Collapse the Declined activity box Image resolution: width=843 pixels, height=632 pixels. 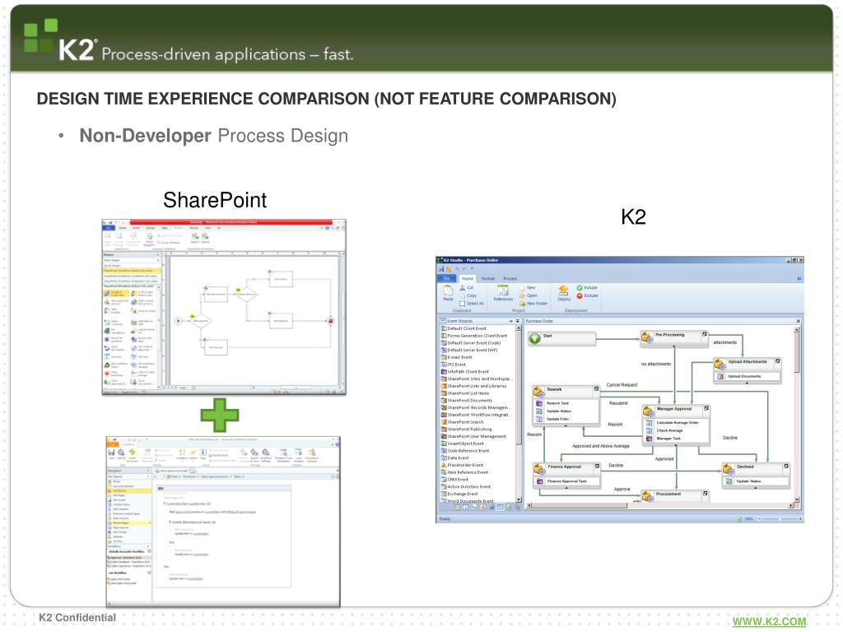786,466
